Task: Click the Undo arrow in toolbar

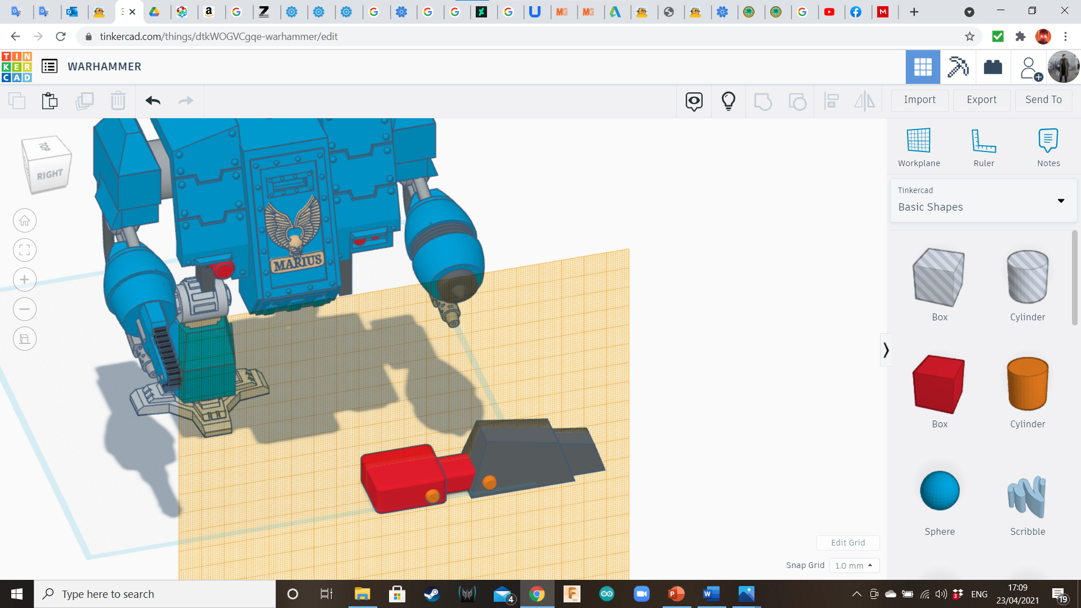Action: pyautogui.click(x=153, y=101)
